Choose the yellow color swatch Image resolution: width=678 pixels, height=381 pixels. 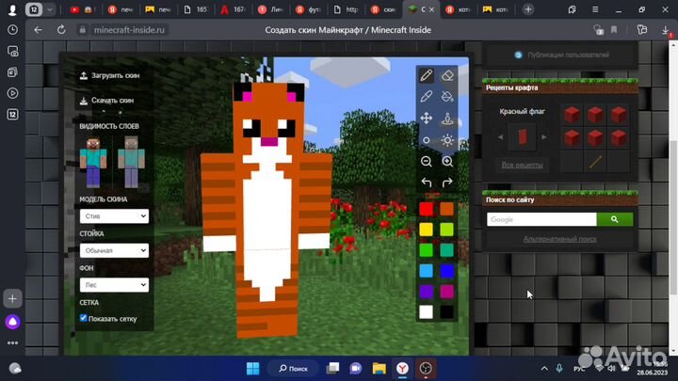(x=426, y=230)
